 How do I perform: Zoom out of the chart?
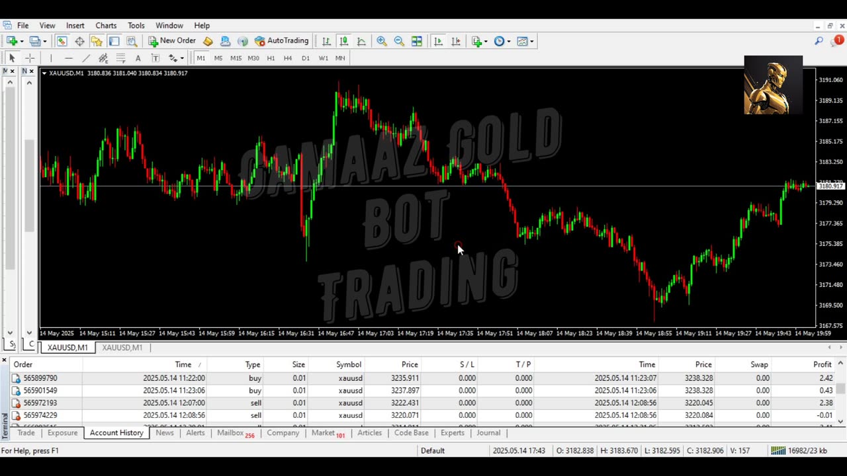coord(399,41)
